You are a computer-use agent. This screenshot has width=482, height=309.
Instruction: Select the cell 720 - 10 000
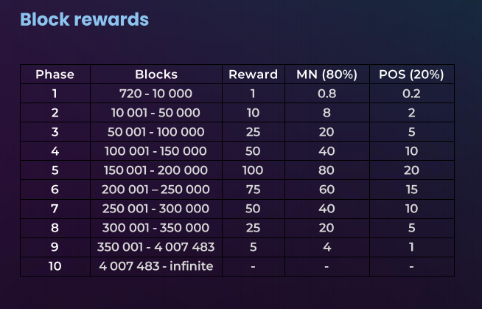156,94
